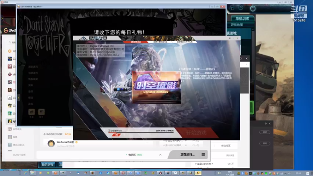Open the # 蓝星上的庆典 # topic
This screenshot has width=313, height=176.
click(204, 163)
